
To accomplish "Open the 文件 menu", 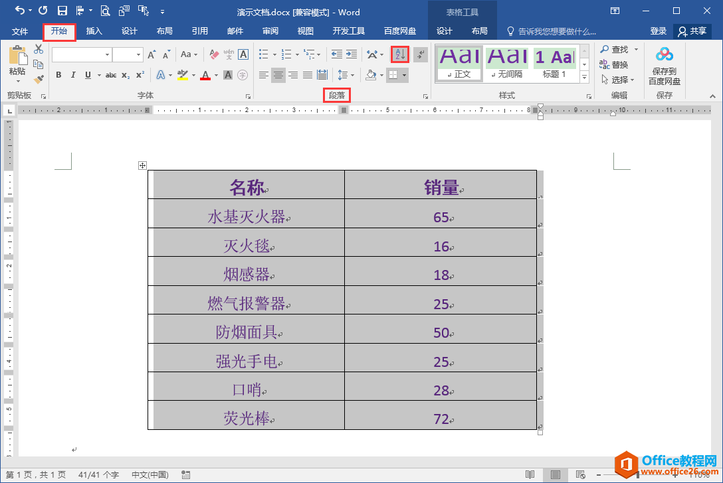I will (19, 31).
